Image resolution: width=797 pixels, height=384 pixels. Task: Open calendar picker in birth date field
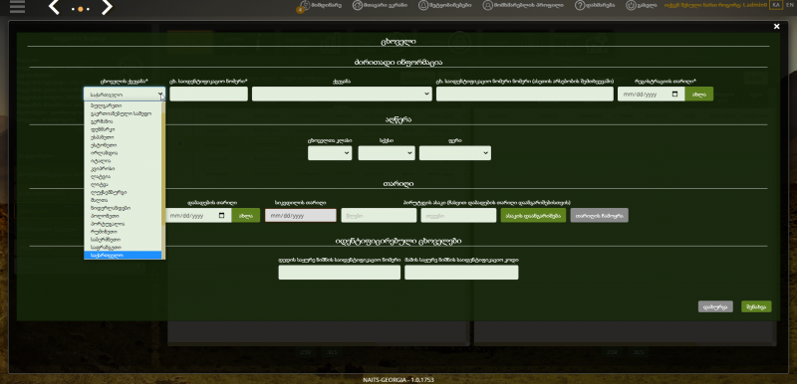click(x=221, y=215)
